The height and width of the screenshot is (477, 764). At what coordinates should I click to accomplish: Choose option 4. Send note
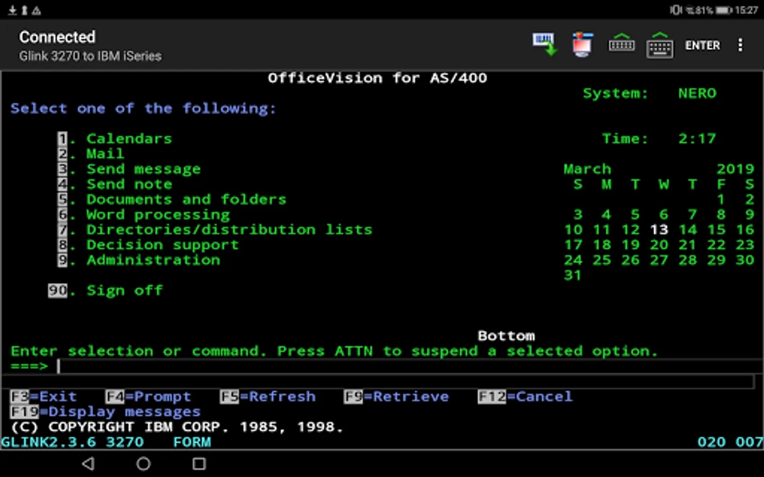115,184
